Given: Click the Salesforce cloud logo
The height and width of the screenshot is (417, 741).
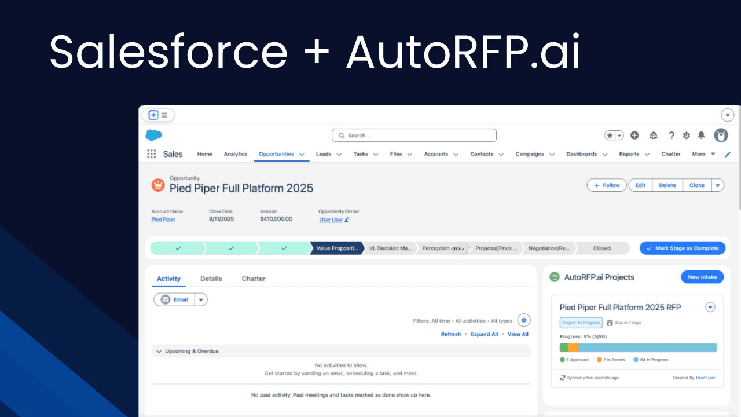Looking at the screenshot, I should pyautogui.click(x=153, y=136).
